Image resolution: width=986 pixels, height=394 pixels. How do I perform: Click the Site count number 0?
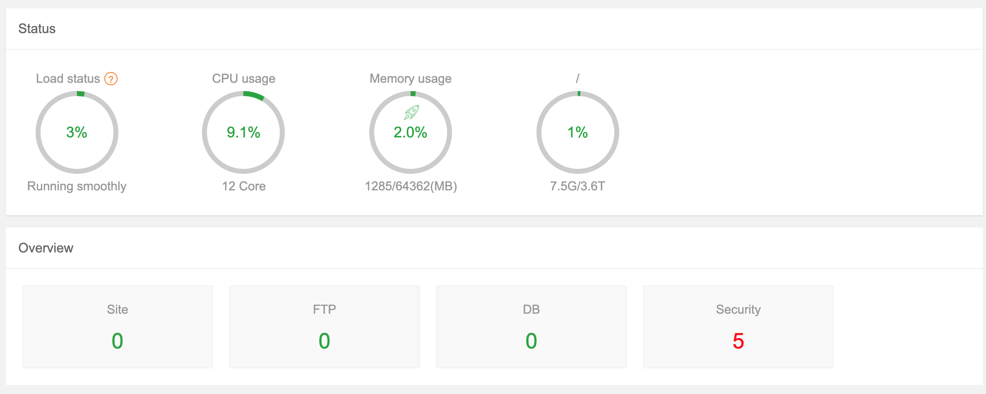[x=118, y=341]
